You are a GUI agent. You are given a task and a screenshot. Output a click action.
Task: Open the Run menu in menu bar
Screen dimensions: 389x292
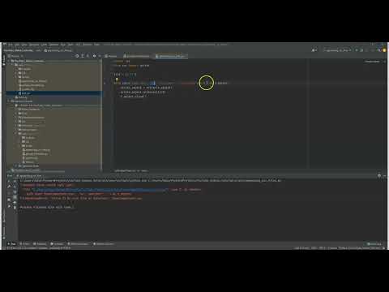[x=63, y=45]
